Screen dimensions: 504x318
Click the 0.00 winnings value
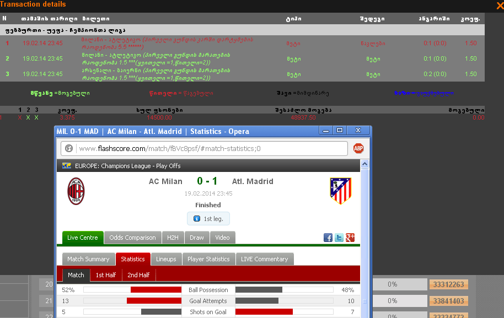(x=478, y=117)
